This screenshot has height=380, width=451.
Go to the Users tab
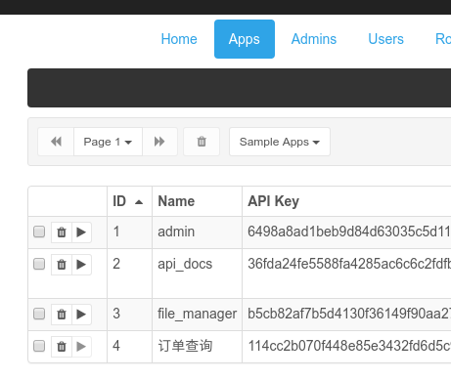(x=385, y=39)
